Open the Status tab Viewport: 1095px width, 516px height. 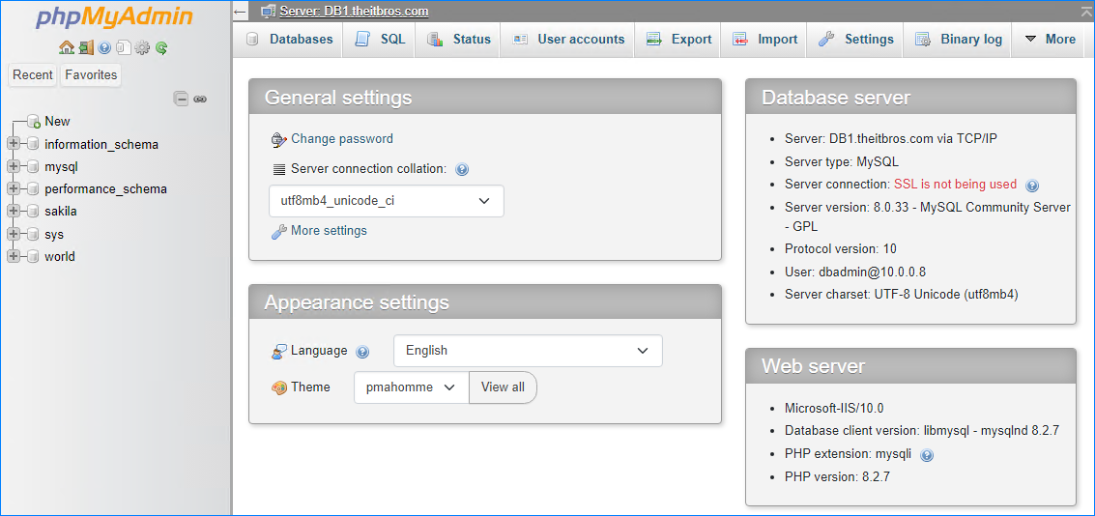coord(458,39)
